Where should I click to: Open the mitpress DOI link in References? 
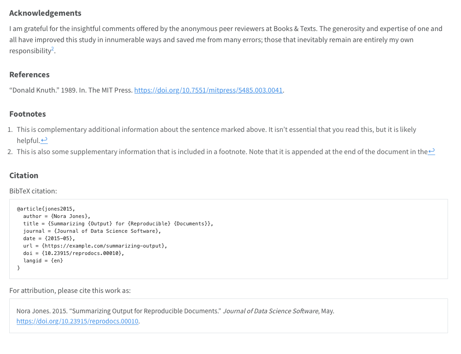tap(208, 90)
